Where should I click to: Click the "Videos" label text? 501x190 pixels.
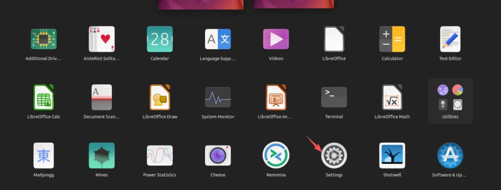[276, 59]
